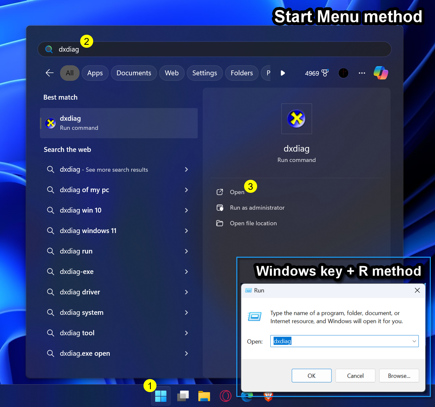Expand the 'dxdiag windows 11' suggestion chevron

pos(187,231)
